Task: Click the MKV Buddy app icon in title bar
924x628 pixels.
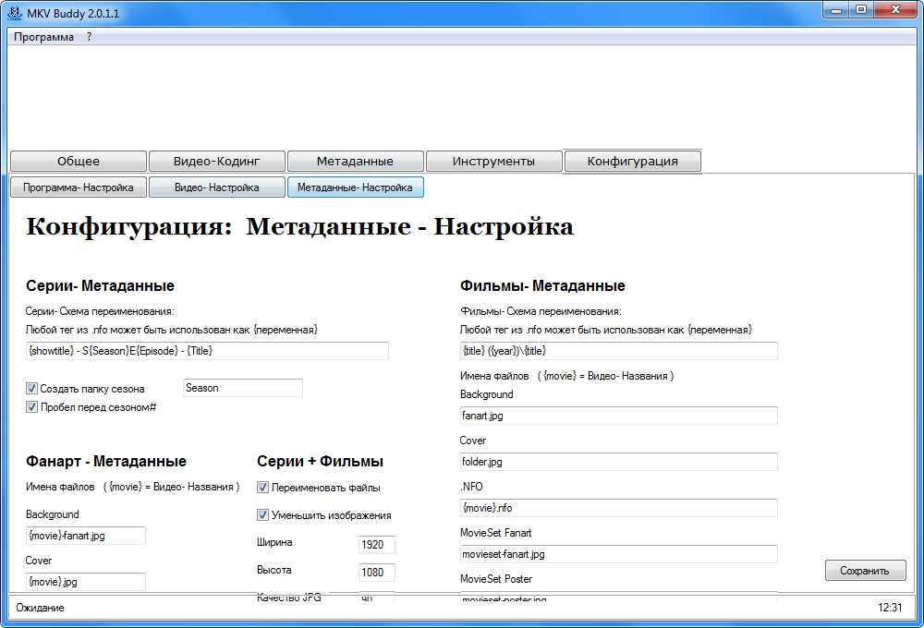Action: (14, 12)
